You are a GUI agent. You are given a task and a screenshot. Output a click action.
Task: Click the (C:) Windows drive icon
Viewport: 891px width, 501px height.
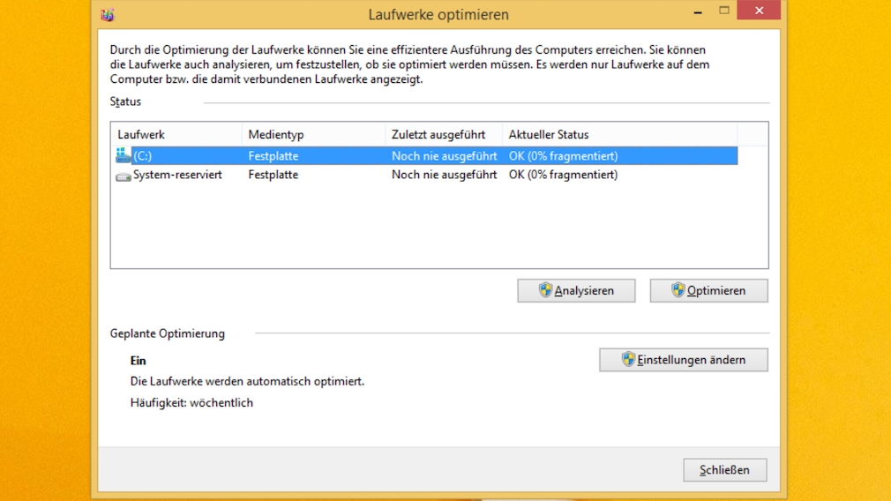click(x=124, y=156)
